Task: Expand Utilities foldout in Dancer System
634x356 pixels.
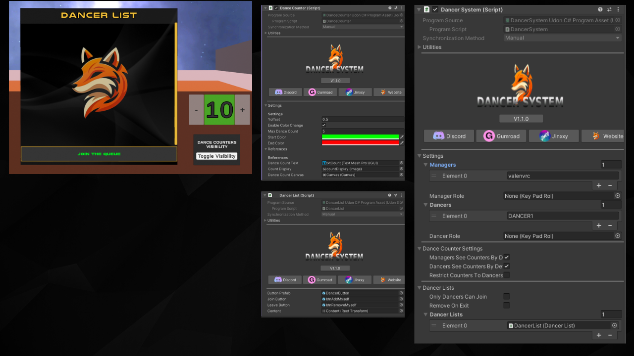Action: (x=420, y=47)
